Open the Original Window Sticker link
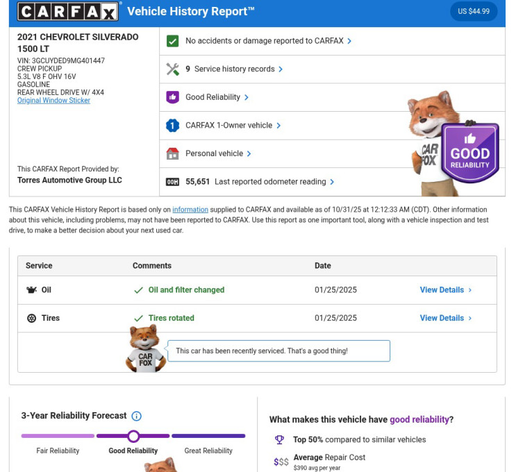 [53, 101]
